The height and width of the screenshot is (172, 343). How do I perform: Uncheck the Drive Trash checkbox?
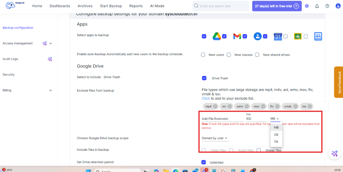(204, 78)
